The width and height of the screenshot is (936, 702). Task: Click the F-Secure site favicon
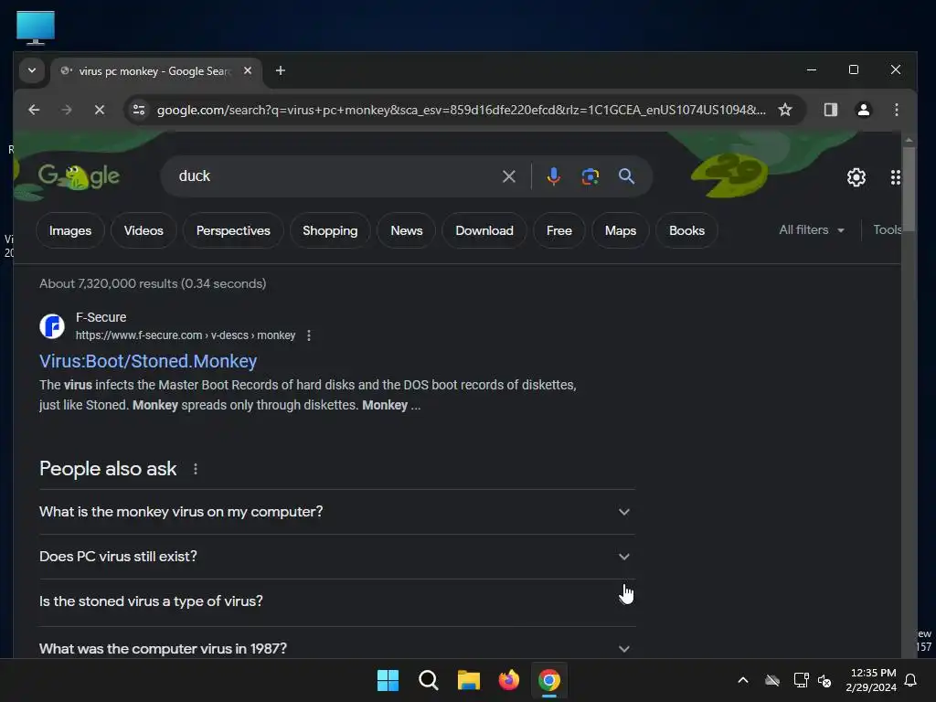click(x=52, y=326)
